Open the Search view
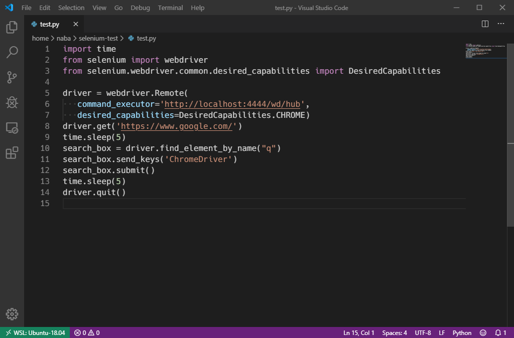The width and height of the screenshot is (514, 338). [11, 52]
